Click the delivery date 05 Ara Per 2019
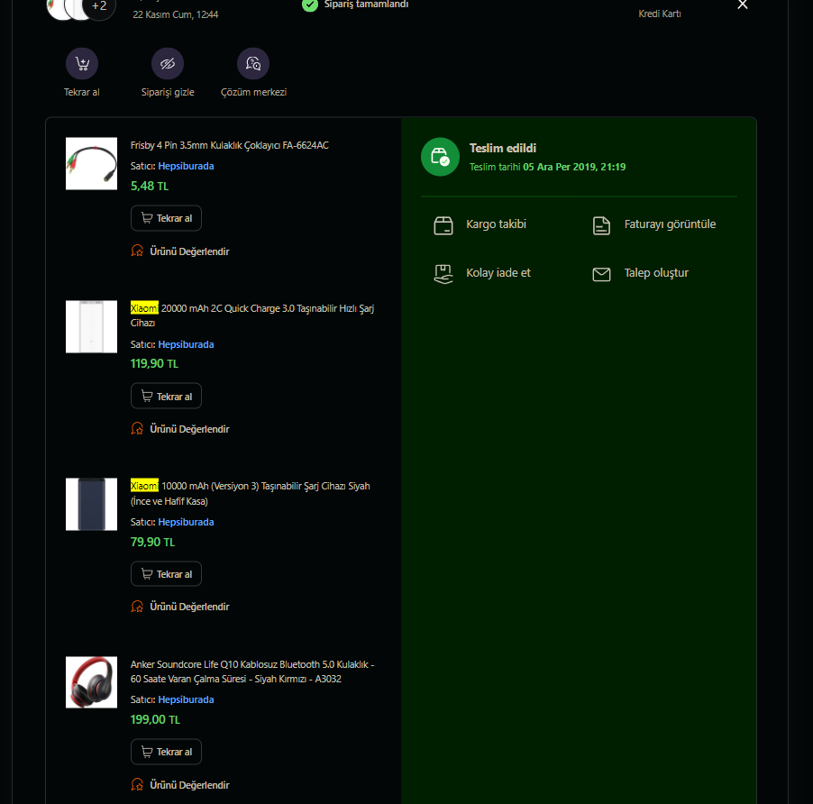Screen dimensions: 813x804 coord(574,167)
